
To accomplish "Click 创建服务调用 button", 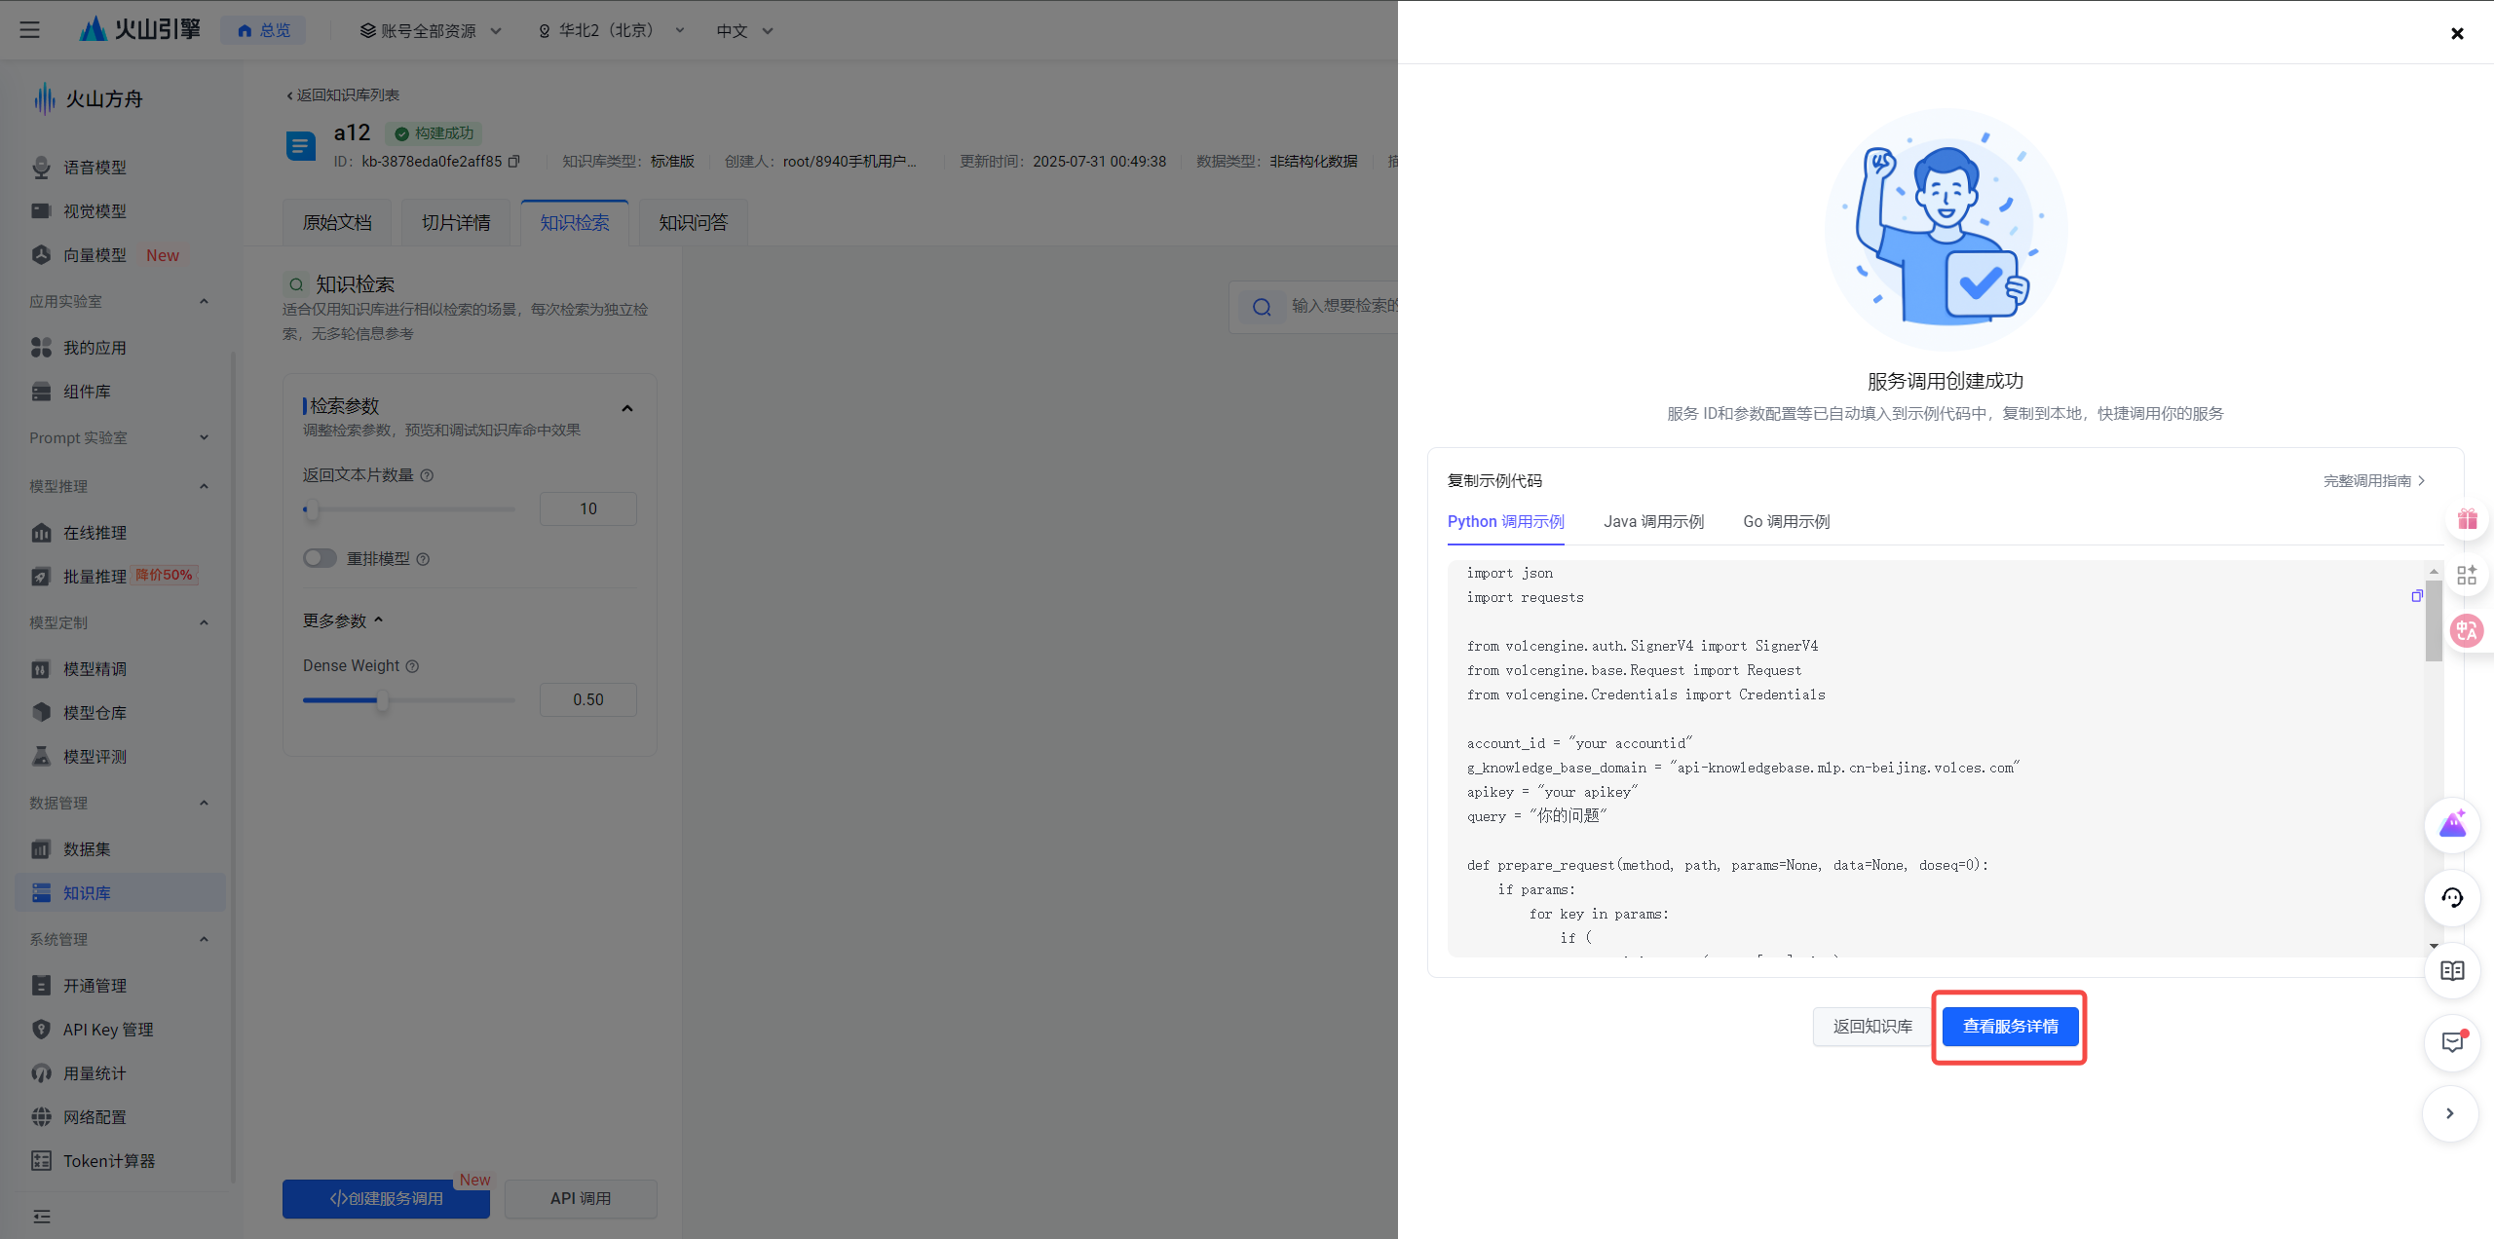I will click(x=386, y=1199).
